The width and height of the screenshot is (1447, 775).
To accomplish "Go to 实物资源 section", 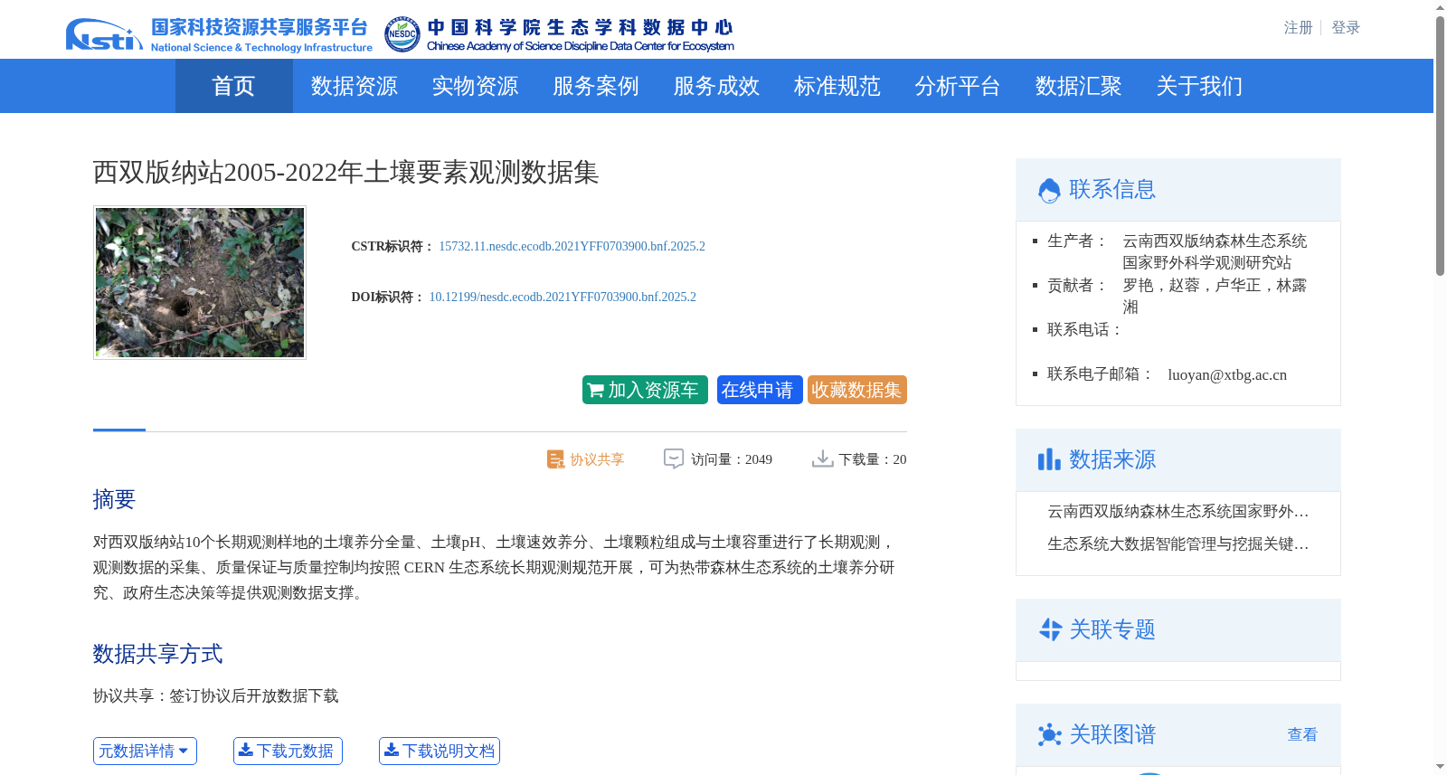I will tap(475, 86).
